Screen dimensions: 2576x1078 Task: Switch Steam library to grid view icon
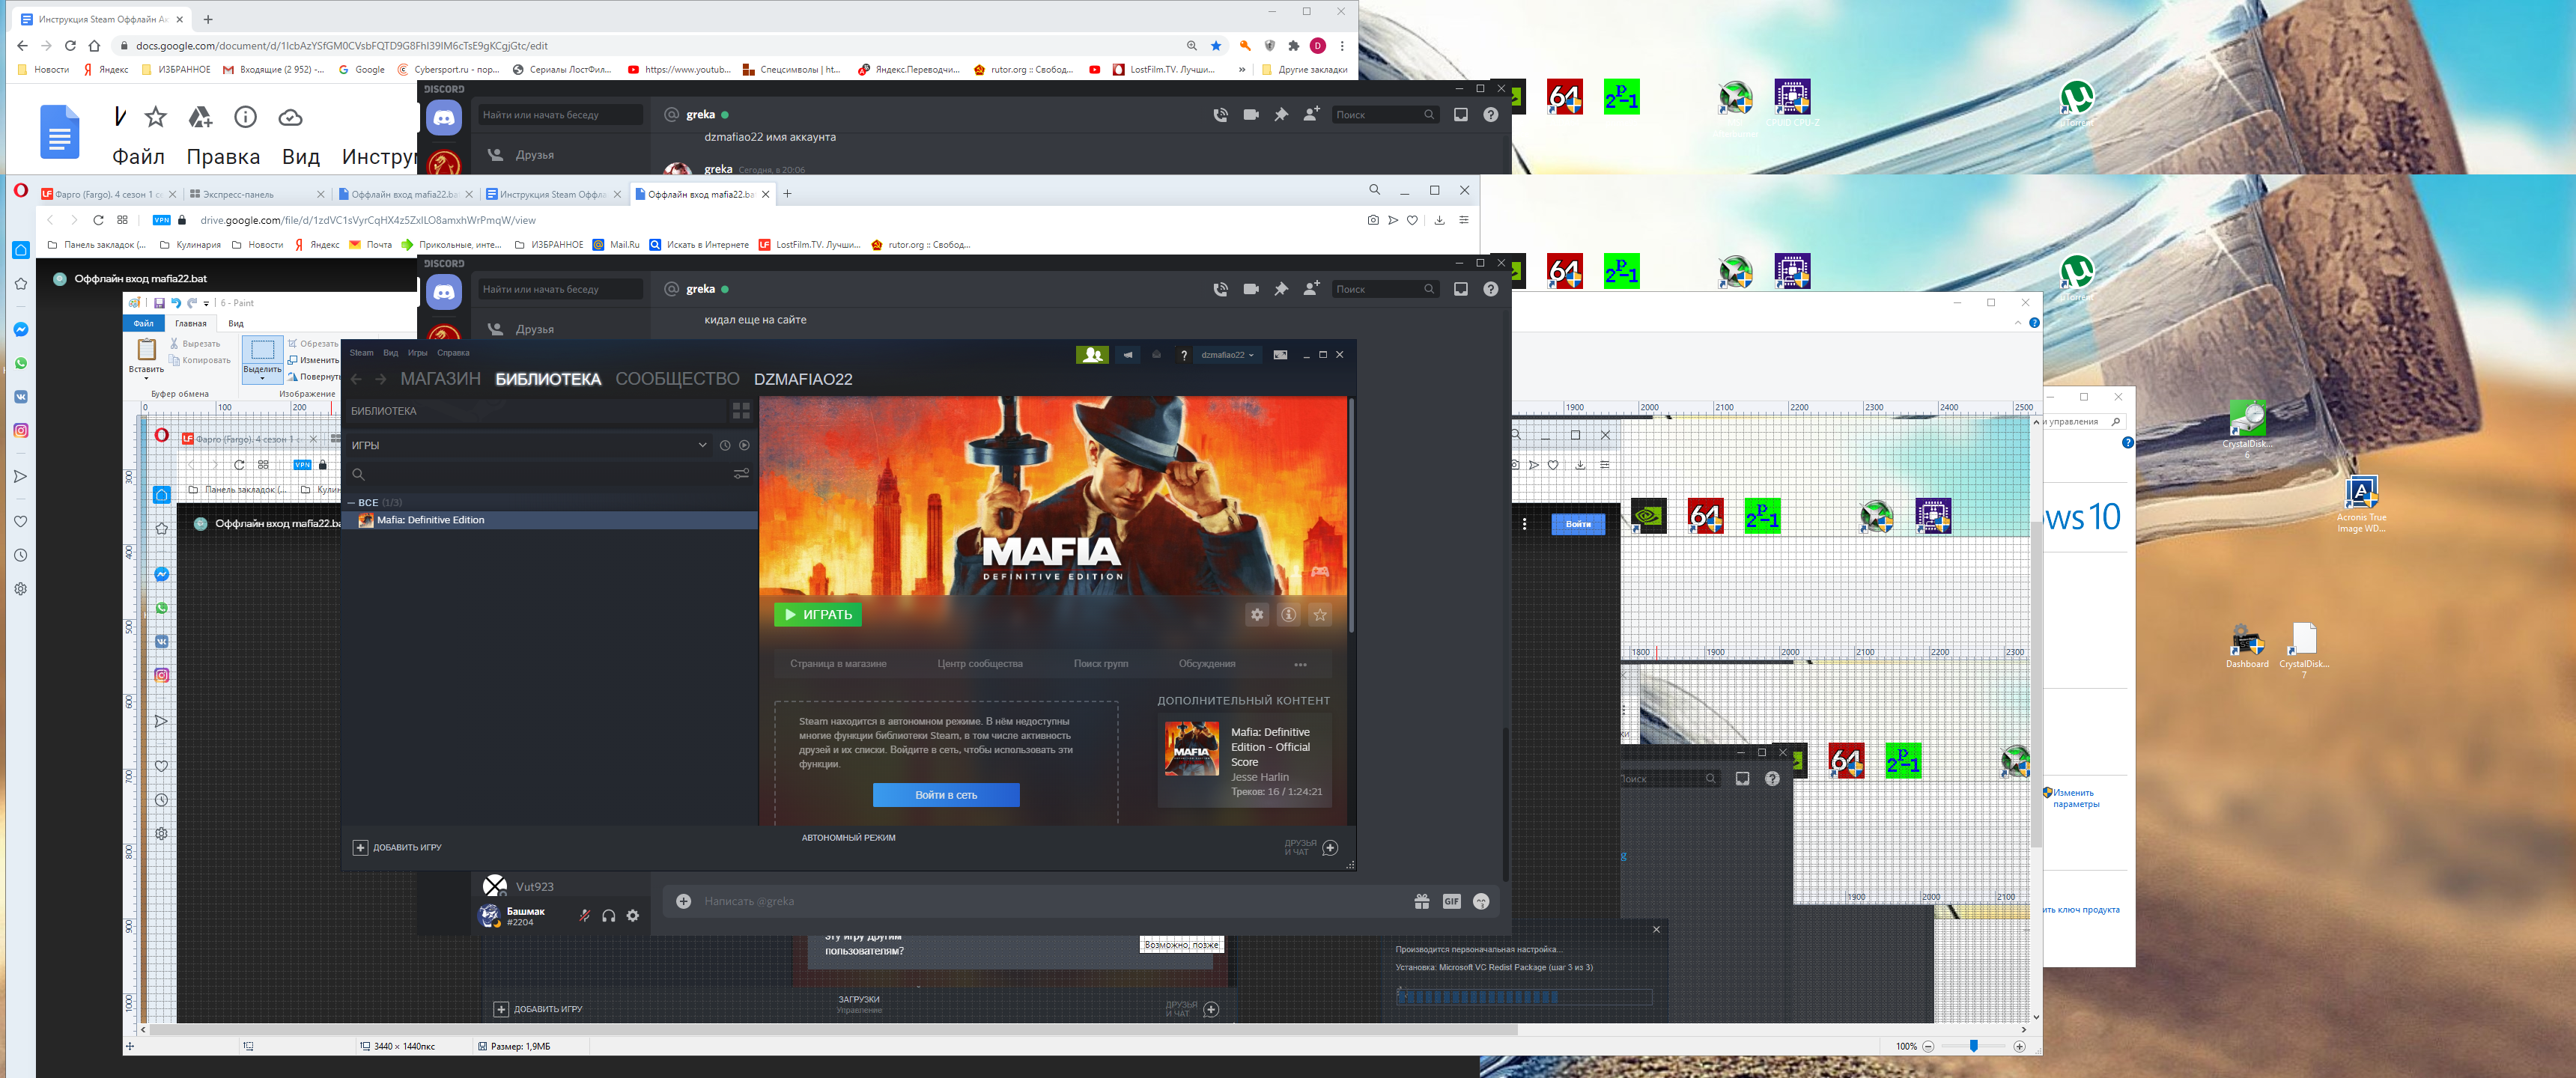click(x=741, y=411)
